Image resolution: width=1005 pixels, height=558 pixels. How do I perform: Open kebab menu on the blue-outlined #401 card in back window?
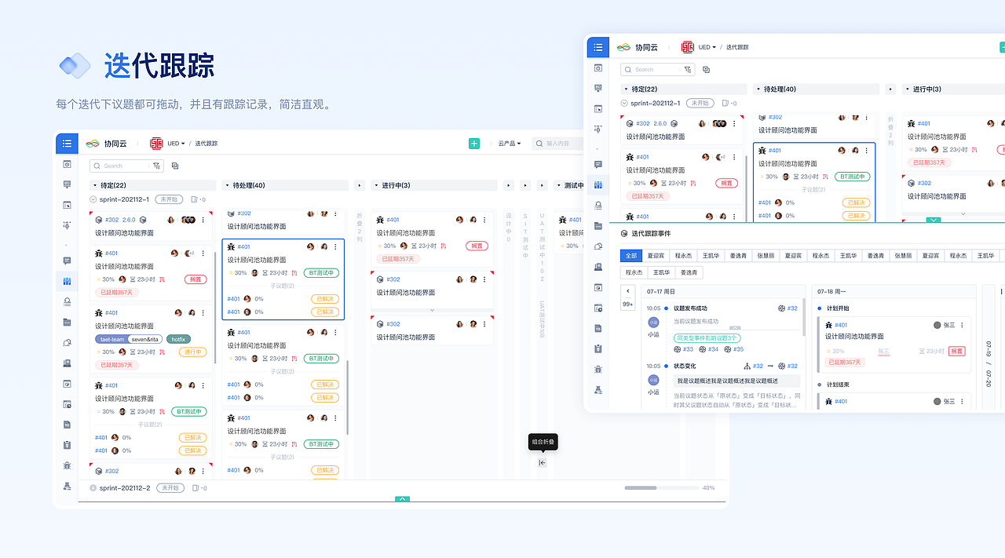336,246
